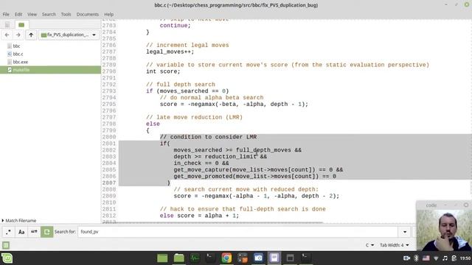Toggle match whole word search option
The image size is (472, 265).
pyautogui.click(x=34, y=232)
